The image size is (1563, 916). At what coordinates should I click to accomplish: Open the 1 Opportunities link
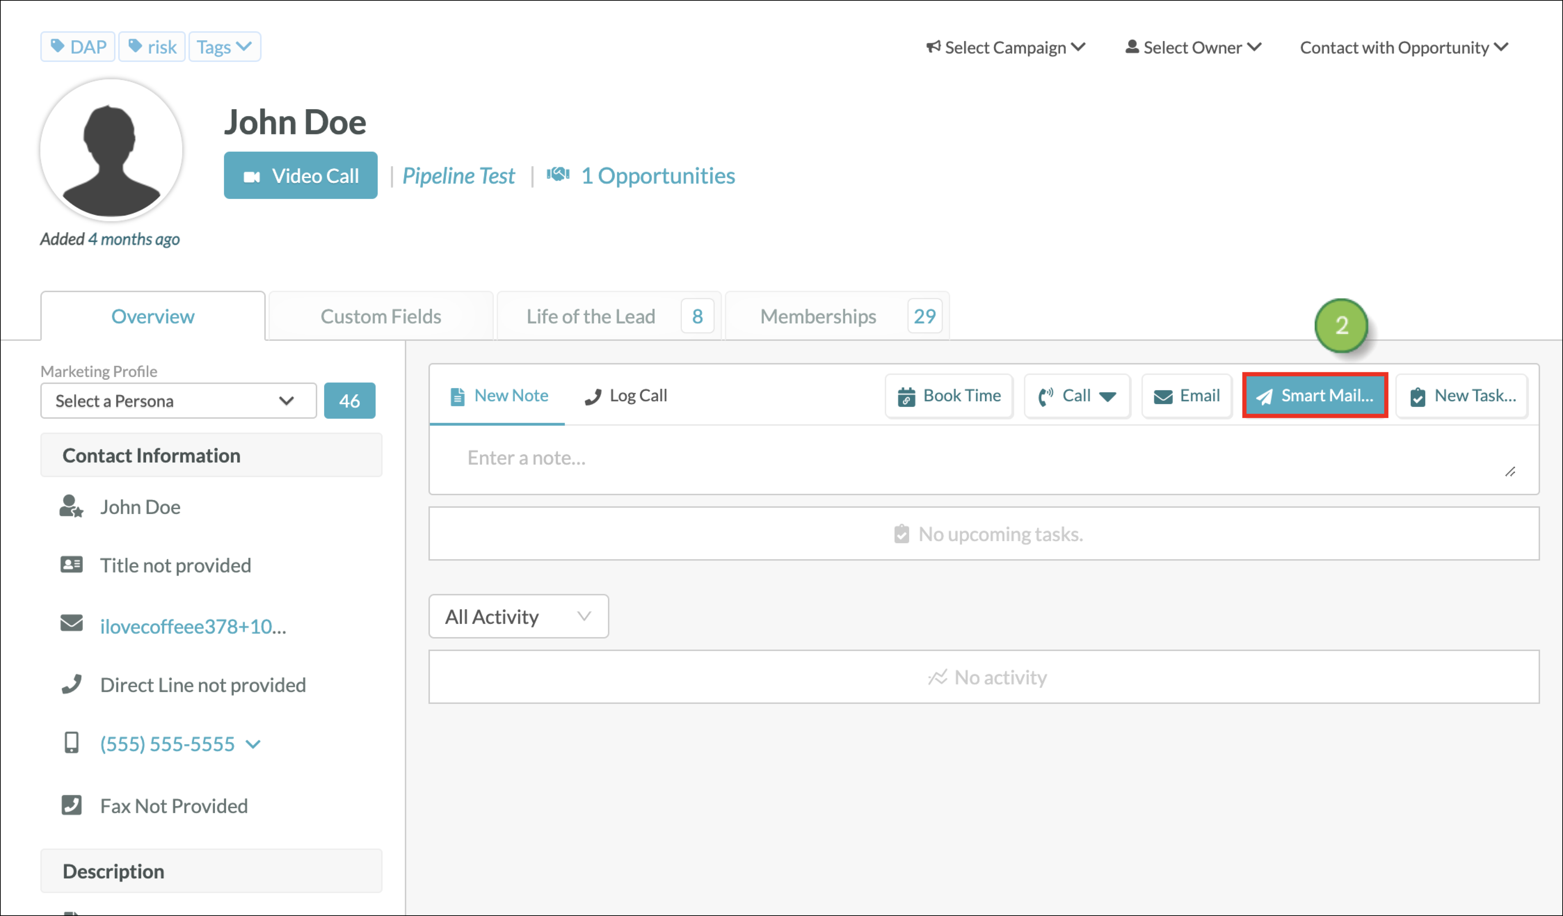pyautogui.click(x=657, y=176)
